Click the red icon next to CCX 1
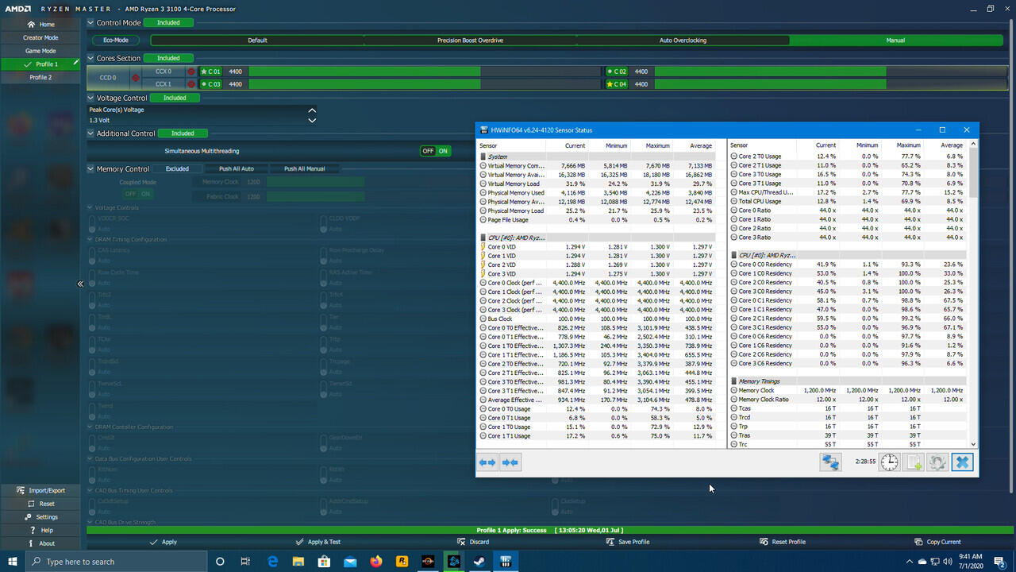Screen dimensions: 1016x572 (190, 84)
